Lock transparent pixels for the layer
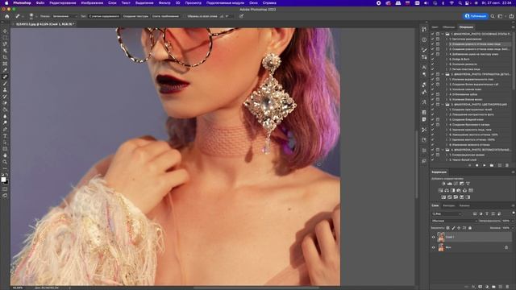The width and height of the screenshot is (516, 290). coord(448,228)
